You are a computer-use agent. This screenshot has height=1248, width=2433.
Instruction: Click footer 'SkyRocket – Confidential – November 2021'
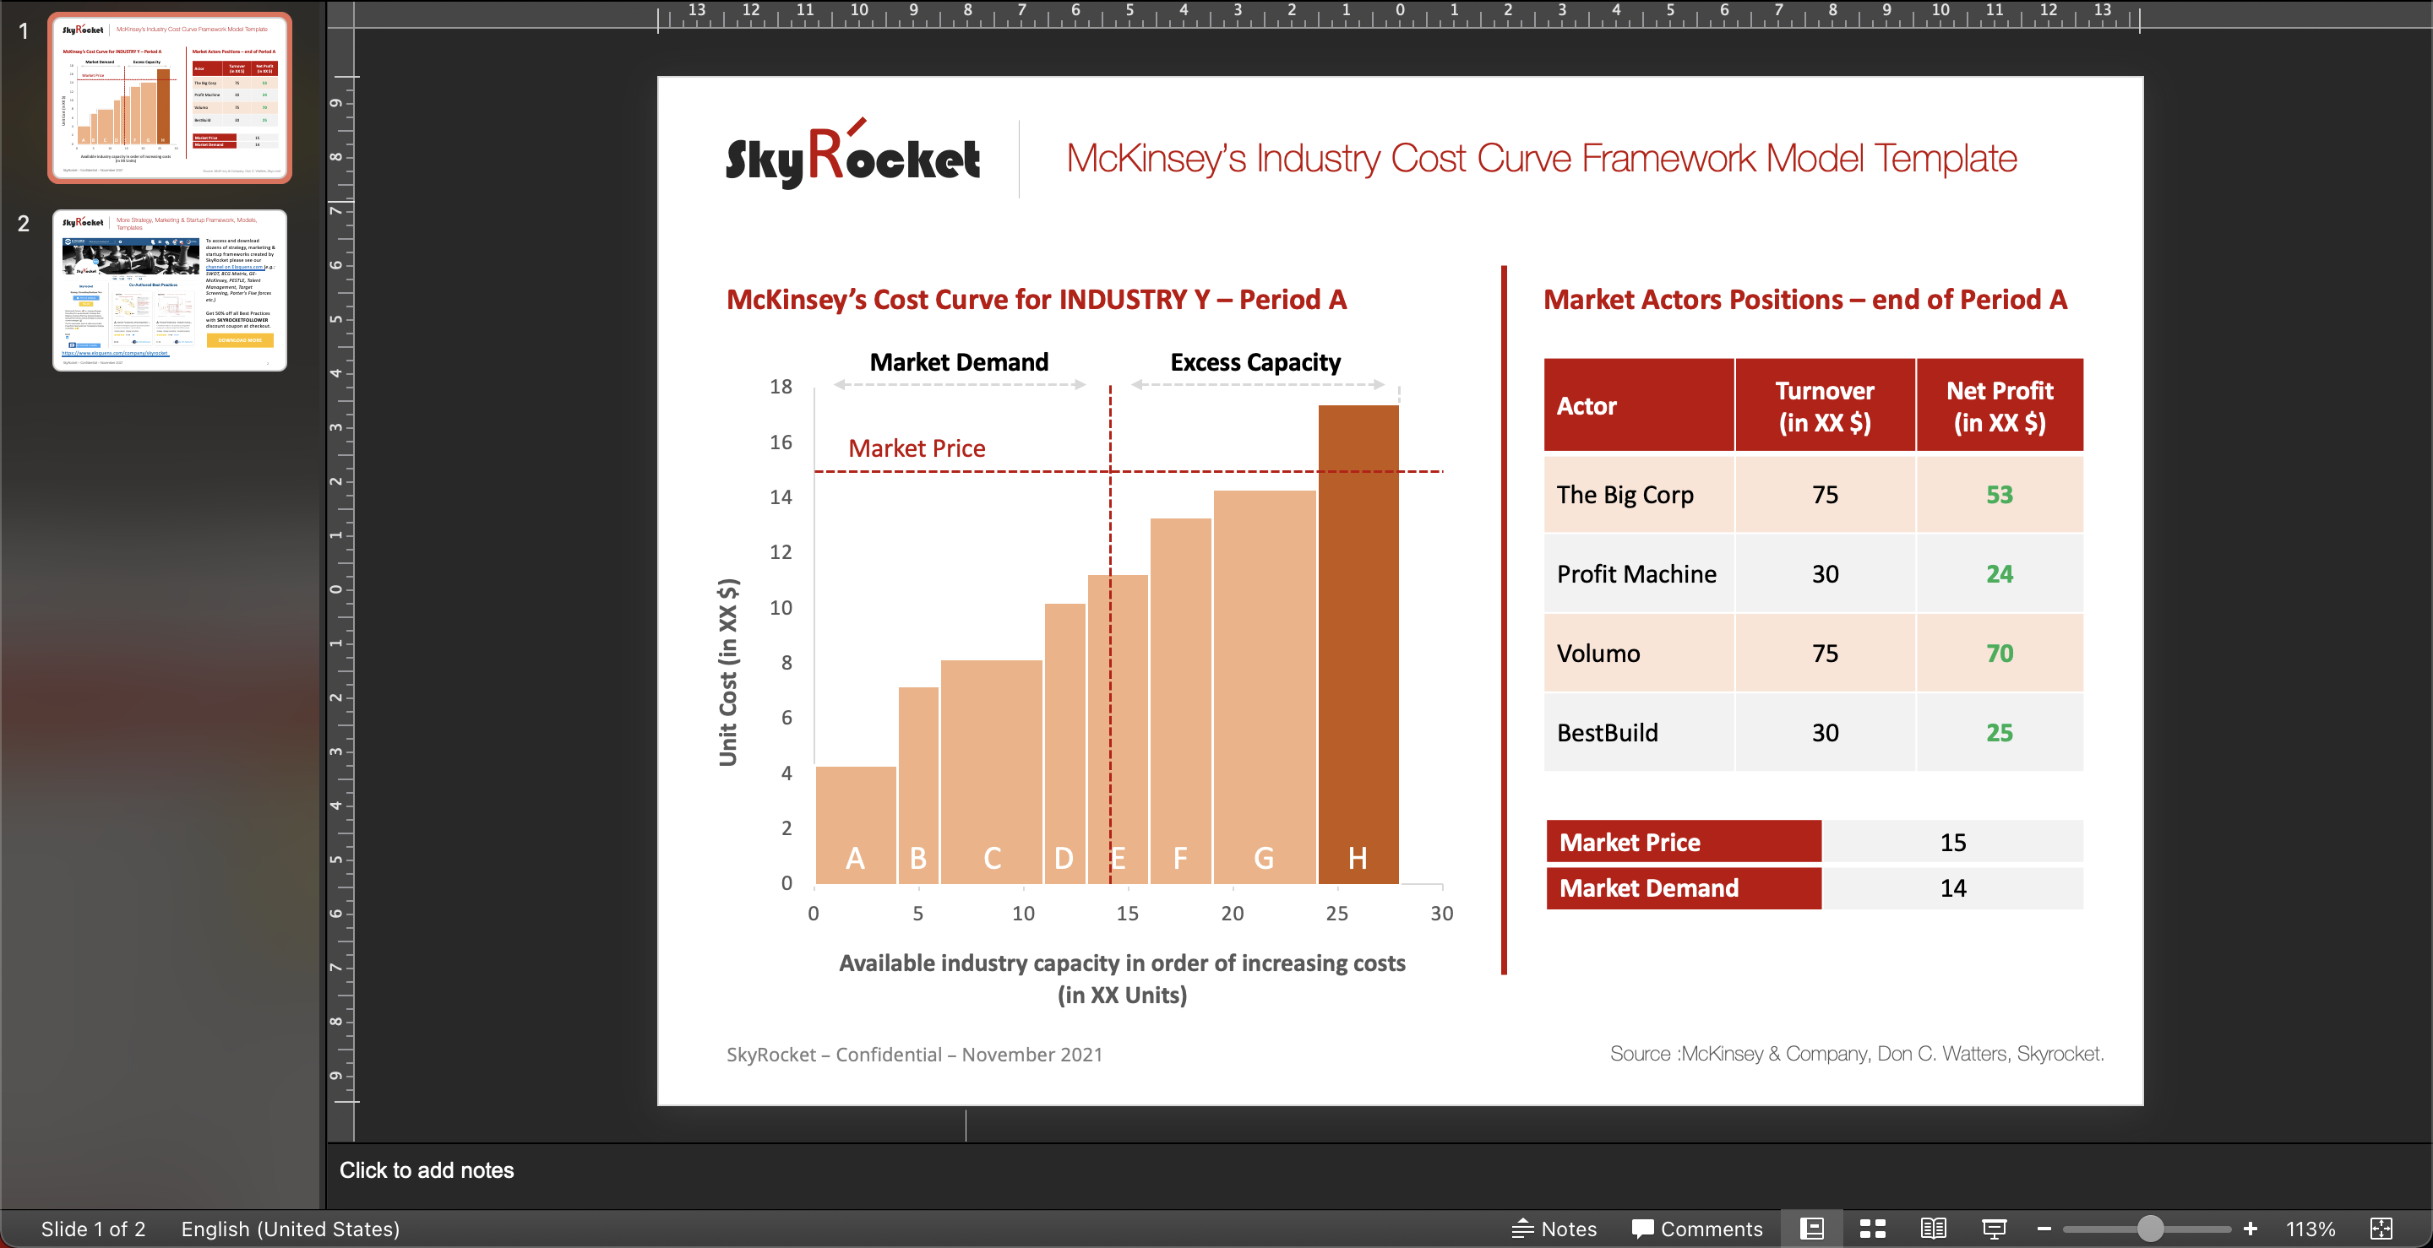coord(914,1054)
